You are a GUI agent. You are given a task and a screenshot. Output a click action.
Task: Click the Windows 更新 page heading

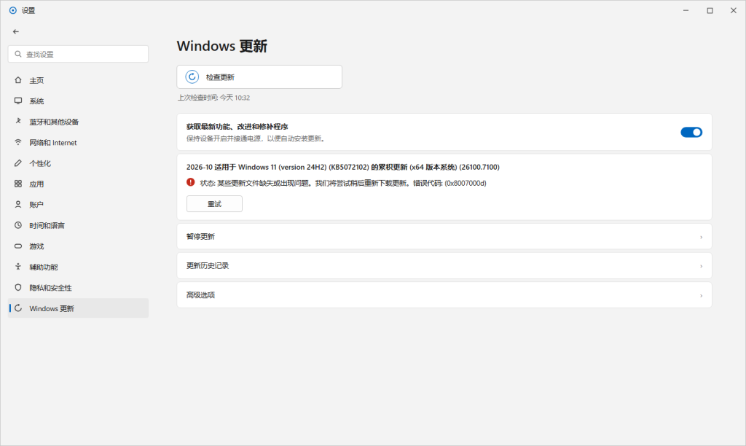click(221, 46)
